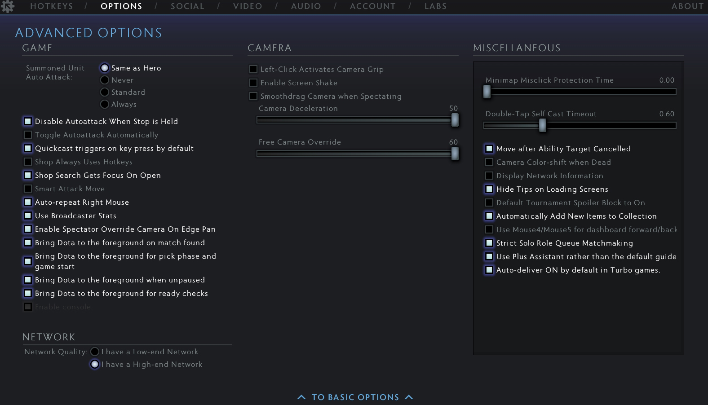Toggle Shop Search Gets Focus On Open

pyautogui.click(x=28, y=175)
